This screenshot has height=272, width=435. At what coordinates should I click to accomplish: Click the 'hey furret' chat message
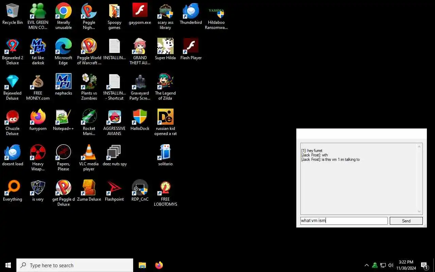[x=312, y=151]
